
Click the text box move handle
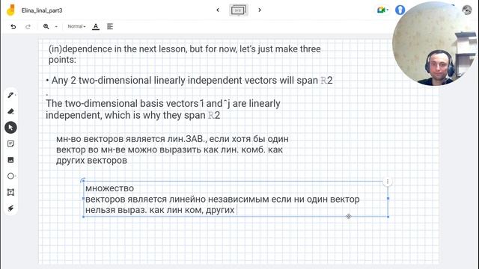click(x=349, y=216)
